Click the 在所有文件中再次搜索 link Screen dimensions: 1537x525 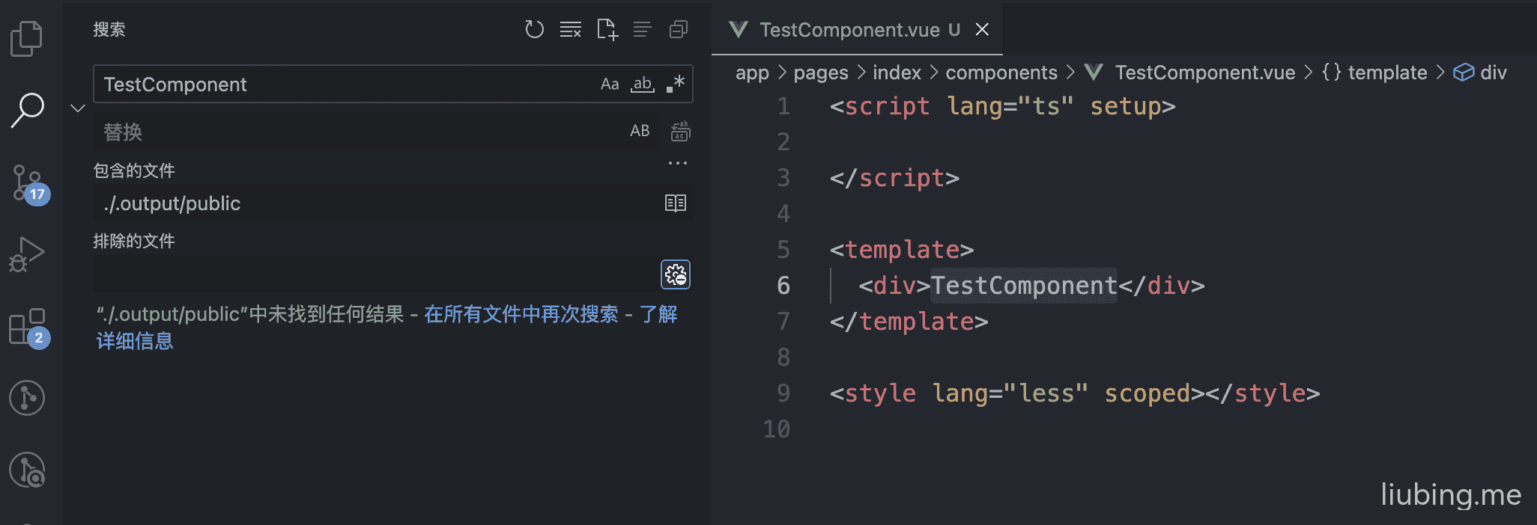[521, 314]
